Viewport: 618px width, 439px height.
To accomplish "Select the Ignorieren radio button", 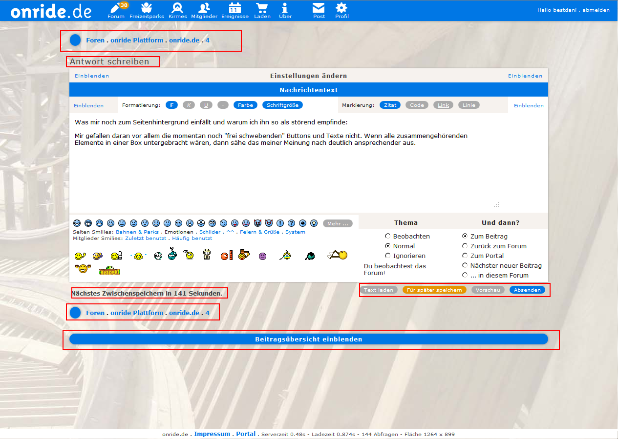I will click(388, 256).
